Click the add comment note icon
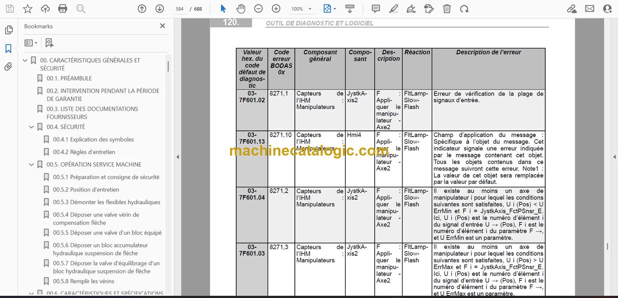 376,8
